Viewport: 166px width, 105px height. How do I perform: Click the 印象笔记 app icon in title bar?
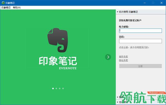3,3
